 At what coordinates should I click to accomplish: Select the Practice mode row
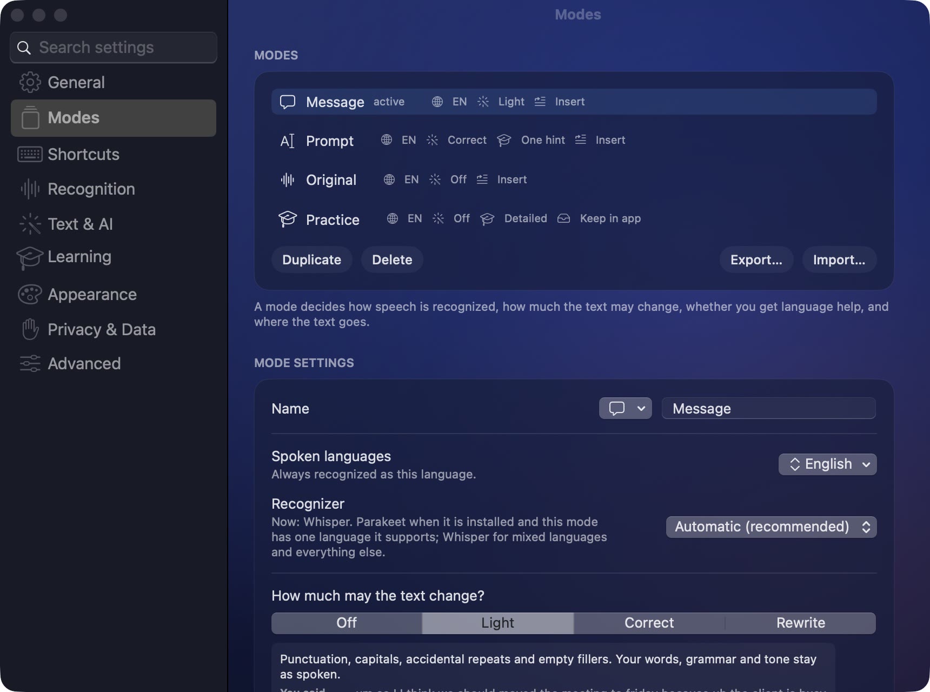(574, 219)
